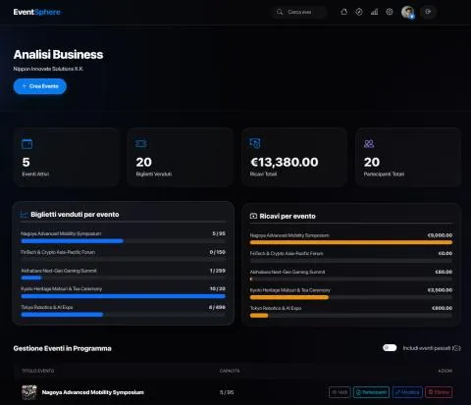Click €9,000.00 Nagoya revenue amount

(440, 235)
